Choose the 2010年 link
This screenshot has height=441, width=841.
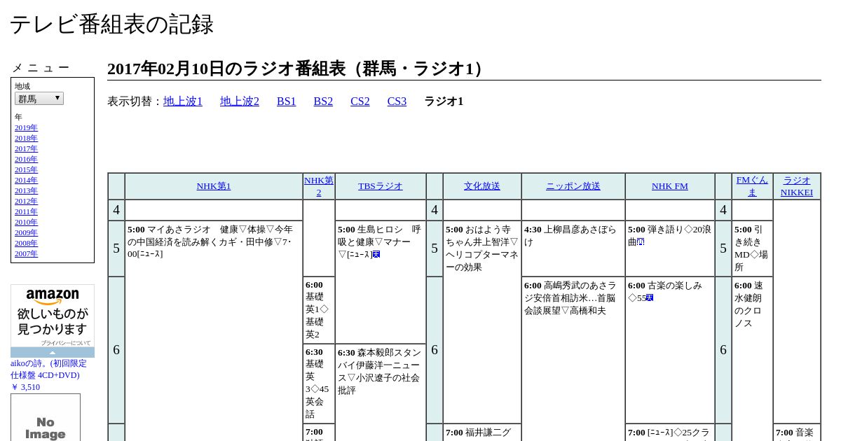(26, 223)
